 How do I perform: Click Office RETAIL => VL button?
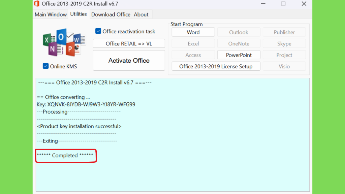click(129, 43)
